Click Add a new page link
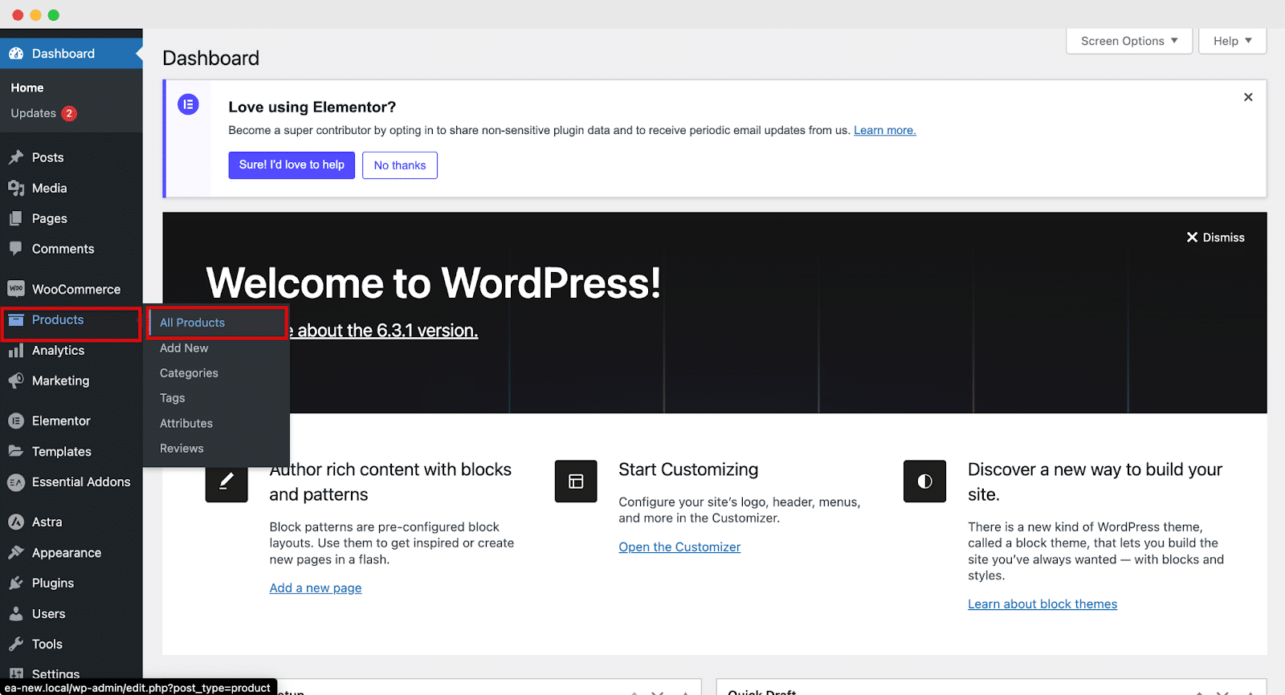 coord(316,588)
